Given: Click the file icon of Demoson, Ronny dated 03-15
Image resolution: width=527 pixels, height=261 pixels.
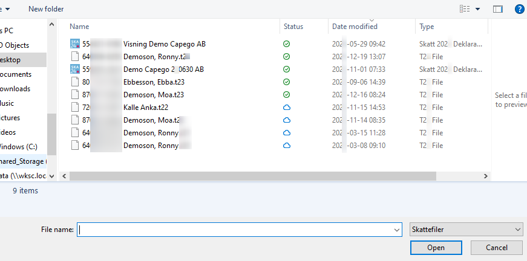Looking at the screenshot, I should click(x=75, y=133).
